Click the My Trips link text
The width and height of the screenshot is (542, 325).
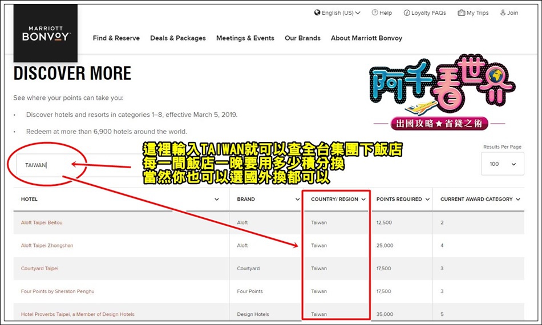click(x=478, y=13)
